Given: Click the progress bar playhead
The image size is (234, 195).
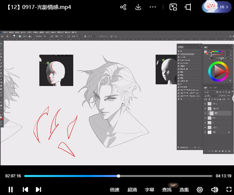Looking at the screenshot, I should pos(118,176).
